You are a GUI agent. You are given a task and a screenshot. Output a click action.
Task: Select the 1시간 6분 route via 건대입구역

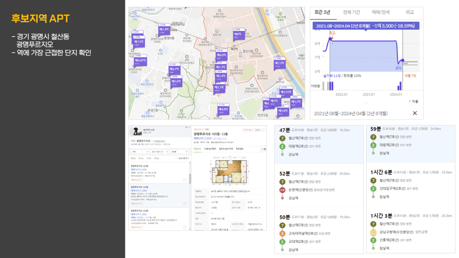coord(411,184)
